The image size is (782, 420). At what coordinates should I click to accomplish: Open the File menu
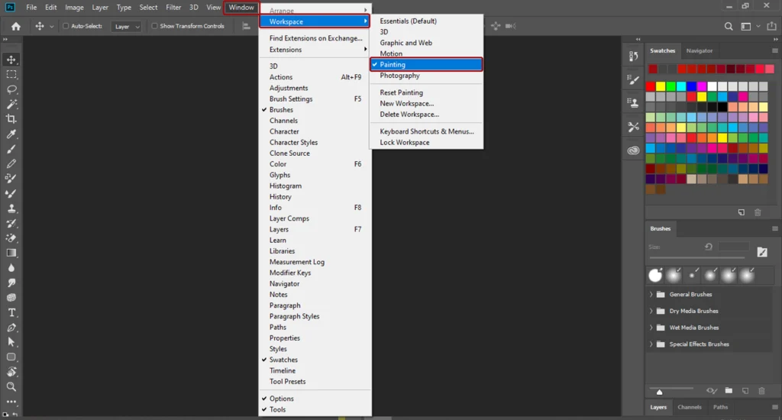31,8
